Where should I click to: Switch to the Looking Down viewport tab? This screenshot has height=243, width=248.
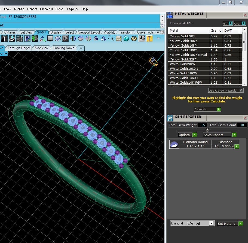[64, 48]
